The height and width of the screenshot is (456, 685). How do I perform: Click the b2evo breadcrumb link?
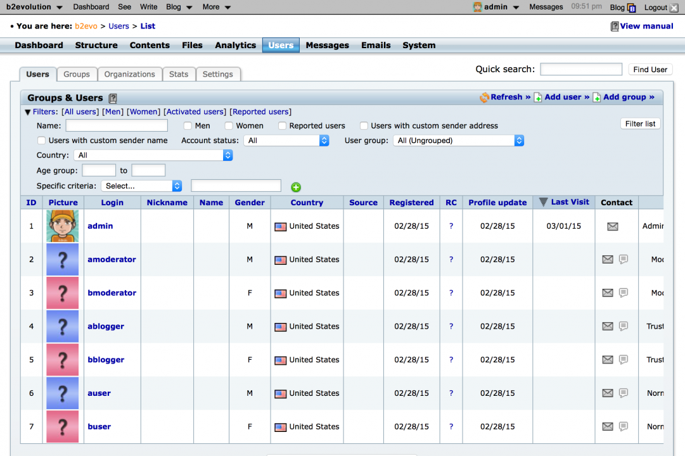click(86, 26)
